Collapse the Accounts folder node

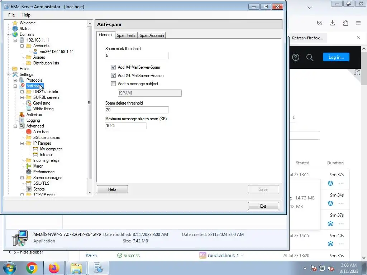(22, 46)
